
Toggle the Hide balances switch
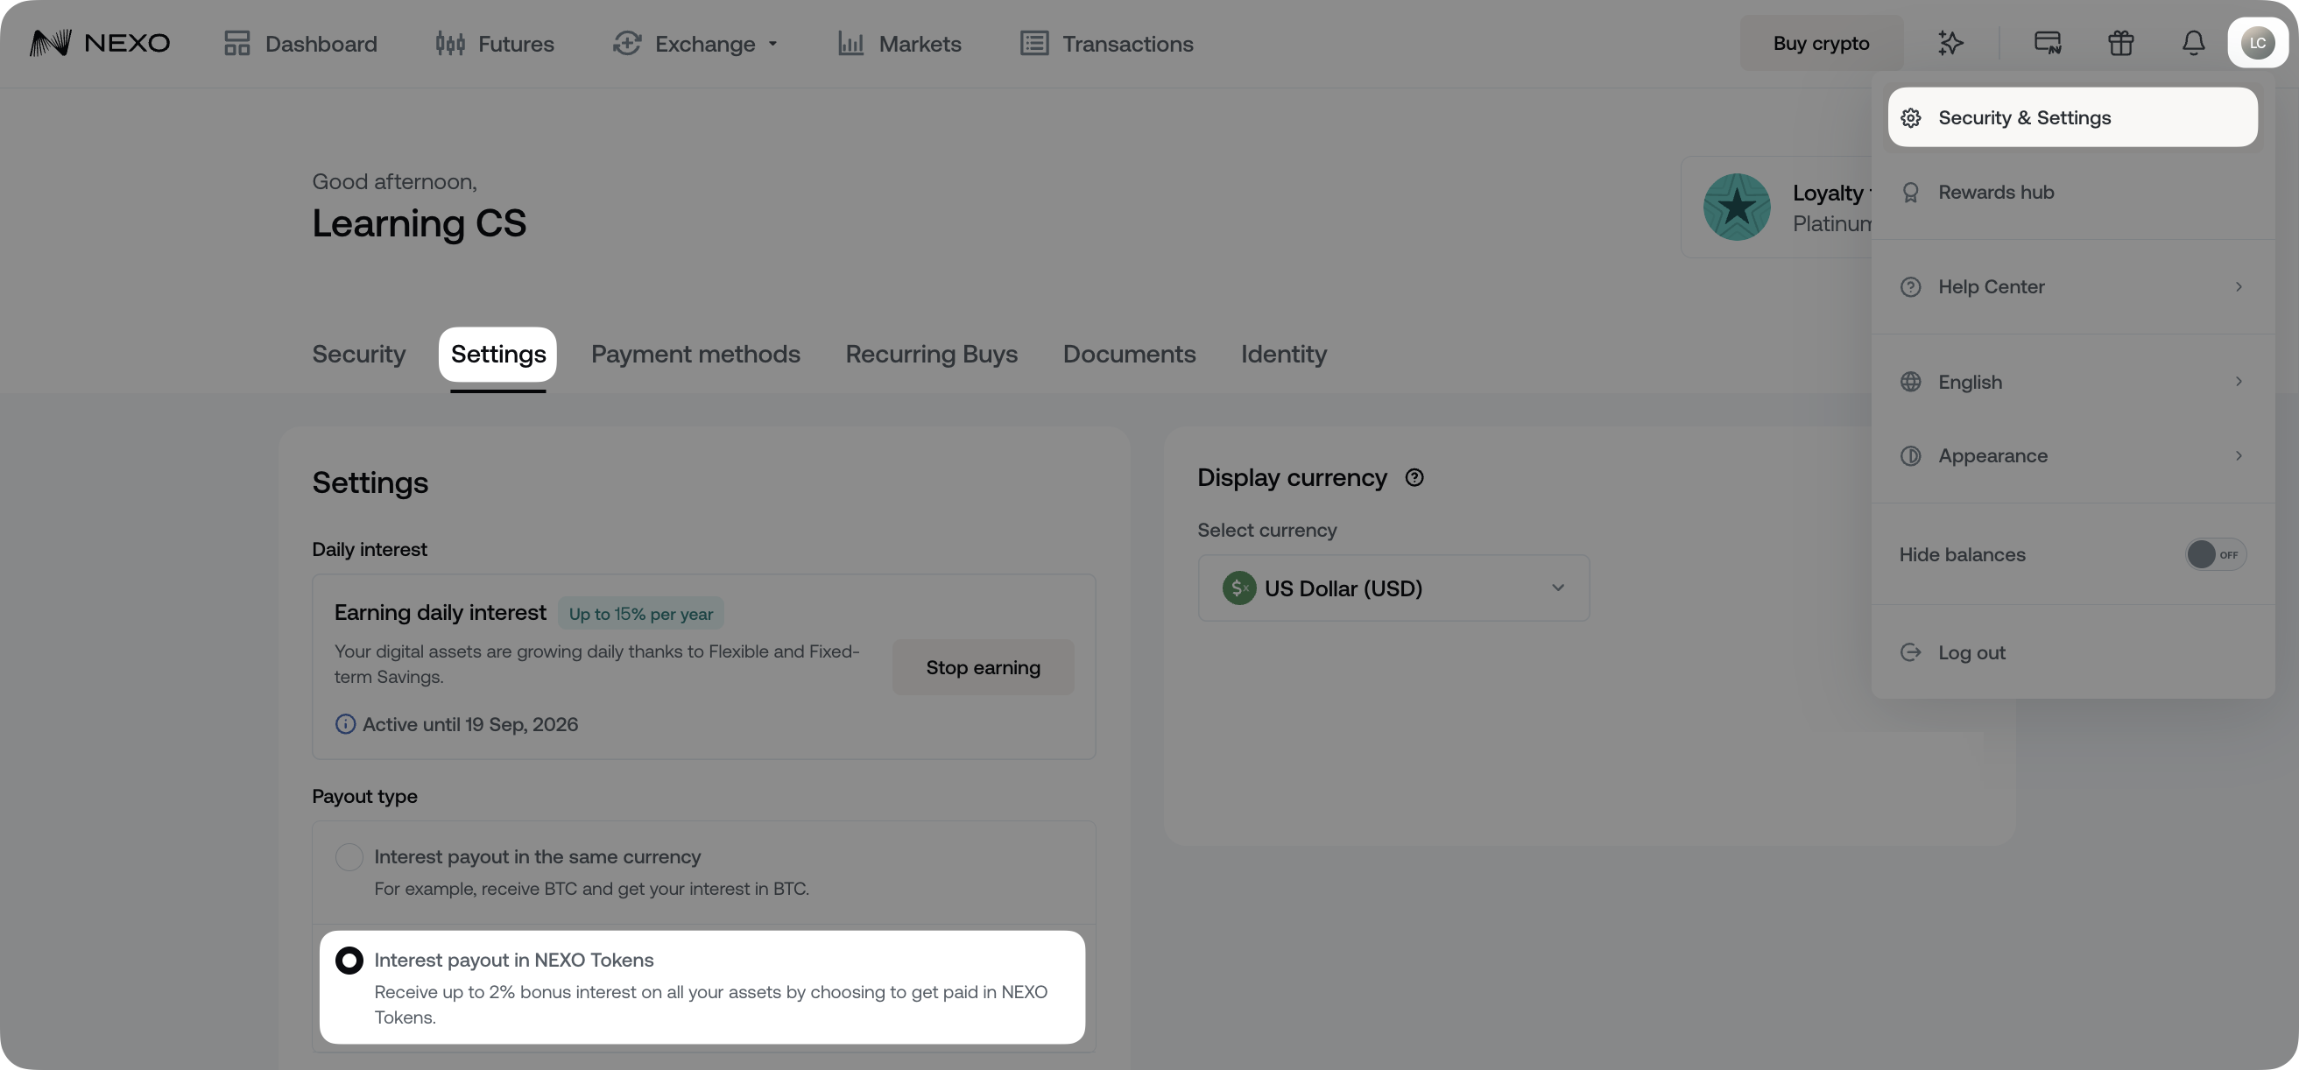click(2214, 554)
